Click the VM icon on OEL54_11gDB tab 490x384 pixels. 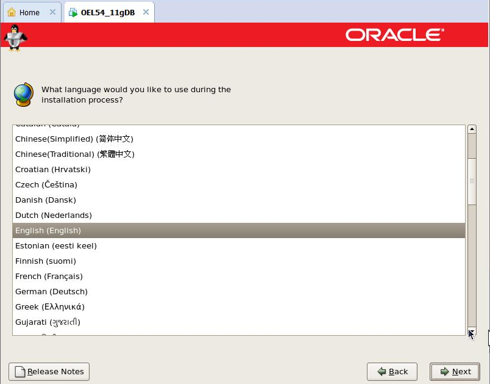(73, 13)
